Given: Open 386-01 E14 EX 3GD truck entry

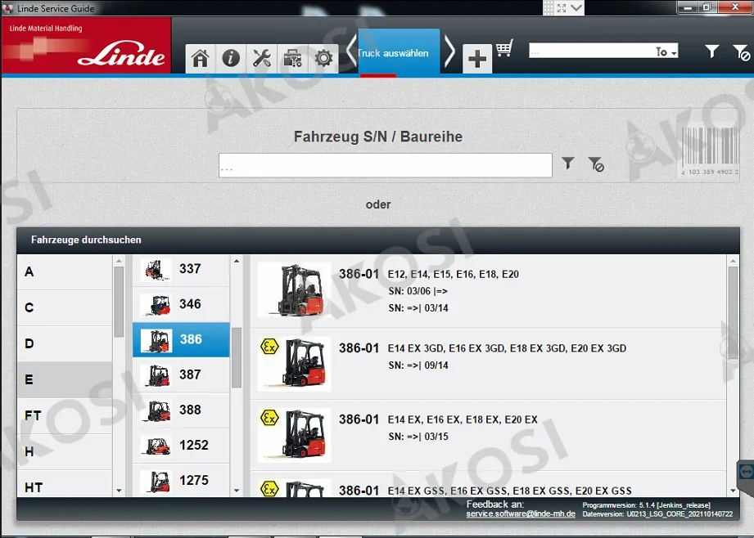Looking at the screenshot, I should click(x=488, y=364).
